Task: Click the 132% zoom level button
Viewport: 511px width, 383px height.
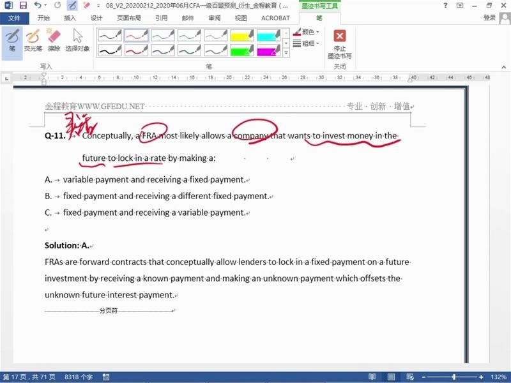Action: pyautogui.click(x=498, y=377)
